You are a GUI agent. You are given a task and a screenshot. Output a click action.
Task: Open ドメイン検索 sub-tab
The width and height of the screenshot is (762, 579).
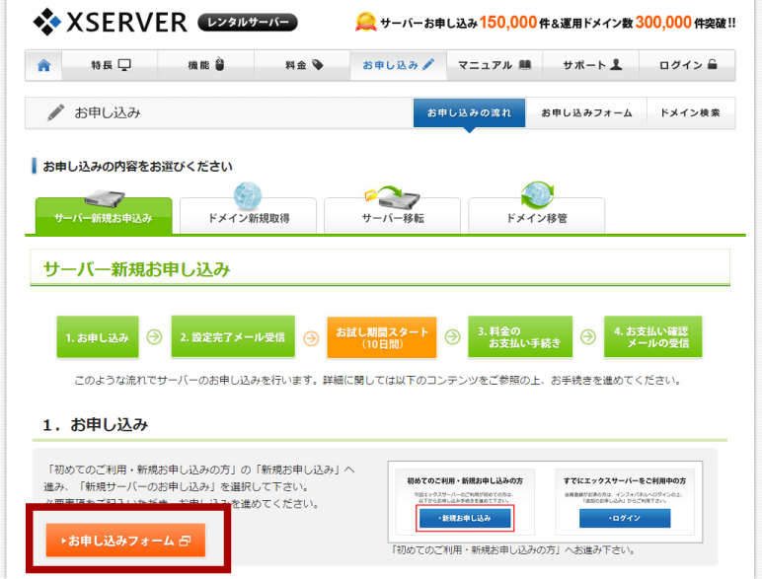click(690, 113)
